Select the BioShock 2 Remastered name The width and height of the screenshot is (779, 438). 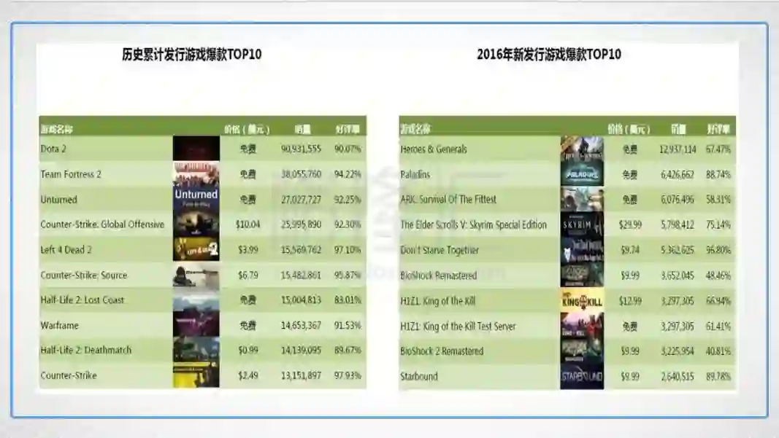tap(442, 351)
